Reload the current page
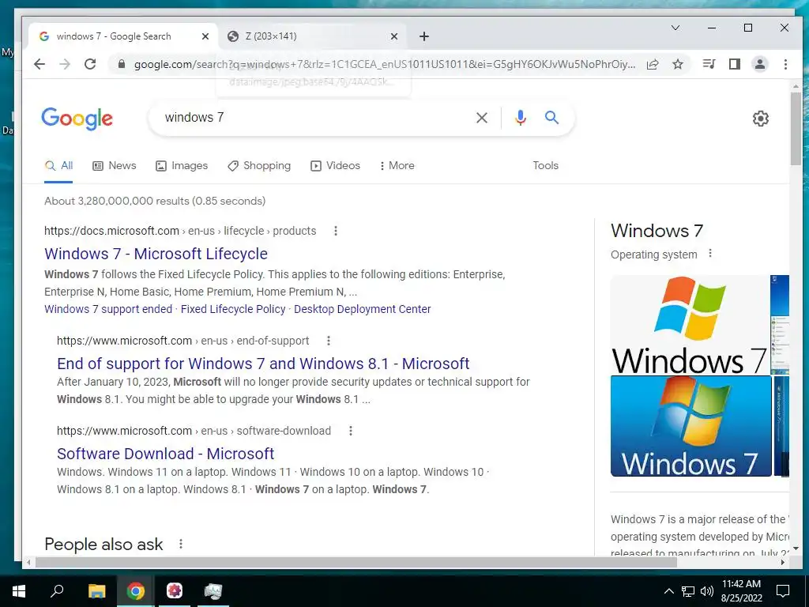The width and height of the screenshot is (809, 607). pyautogui.click(x=90, y=64)
